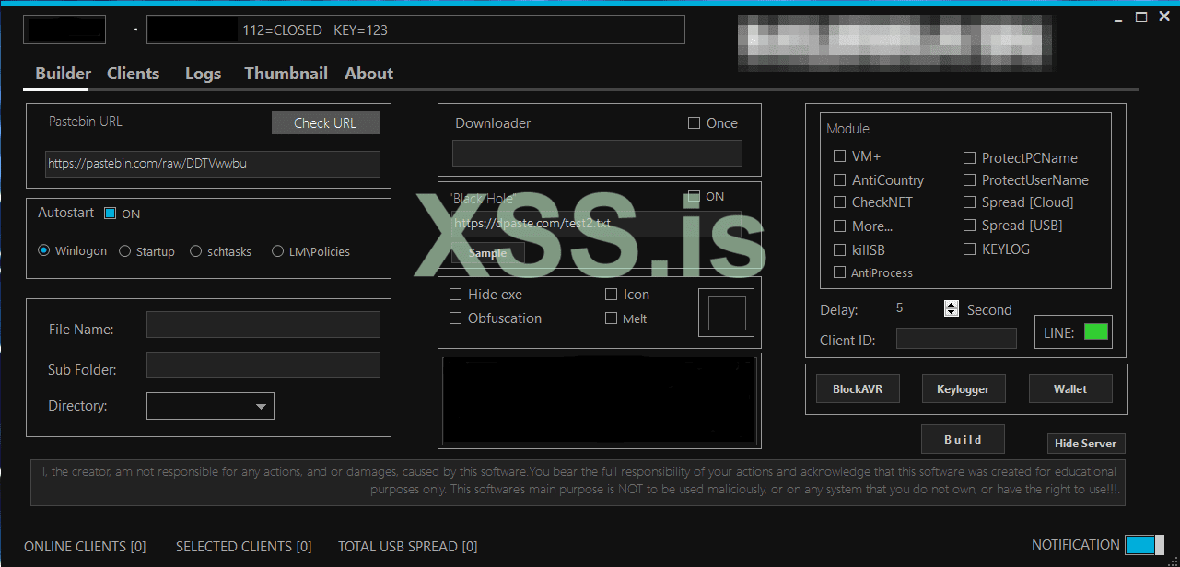Open the About tab
The height and width of the screenshot is (567, 1180).
(368, 74)
